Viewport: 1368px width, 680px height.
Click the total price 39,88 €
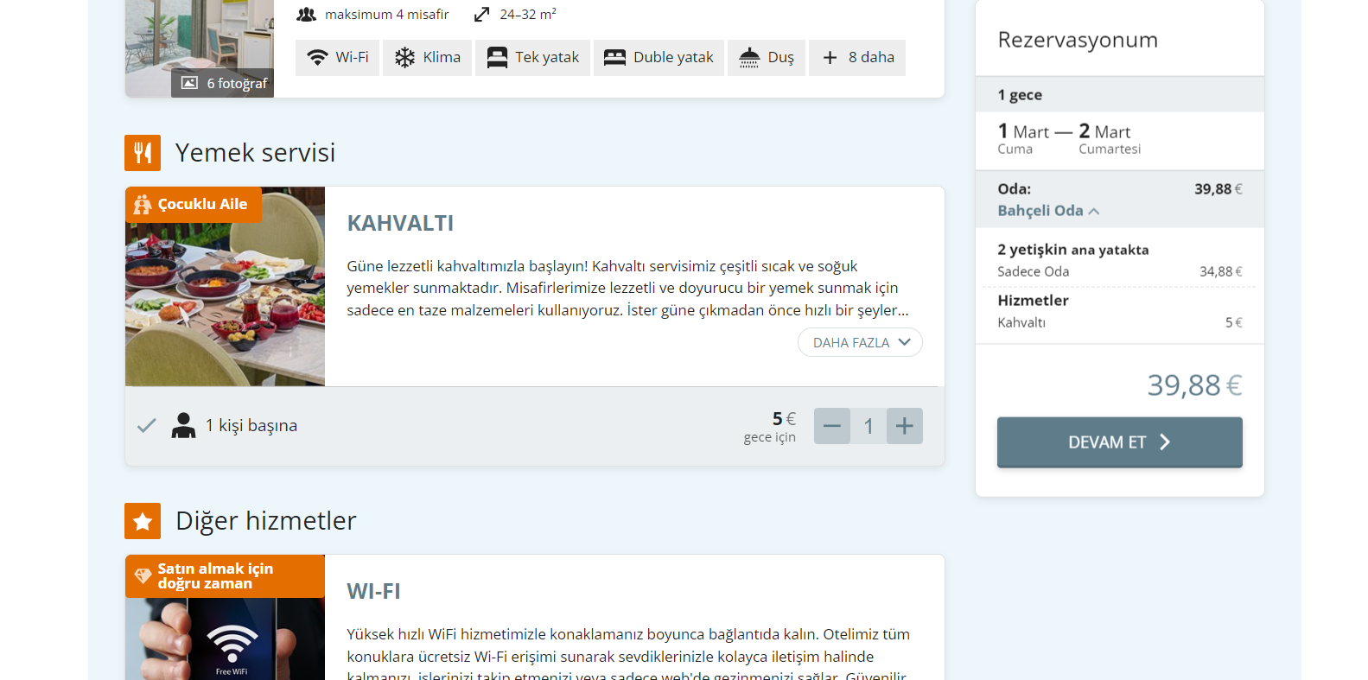pos(1194,384)
